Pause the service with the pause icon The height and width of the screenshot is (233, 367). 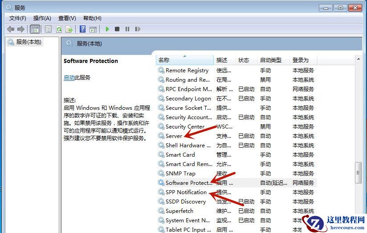coord(127,29)
